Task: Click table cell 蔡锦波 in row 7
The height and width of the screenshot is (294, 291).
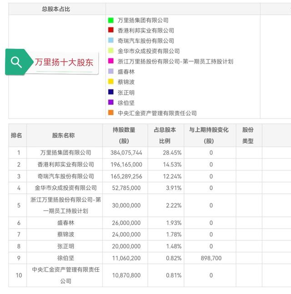Action: [x=65, y=235]
